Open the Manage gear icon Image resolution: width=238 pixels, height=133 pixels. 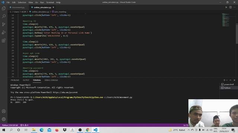click(4, 119)
